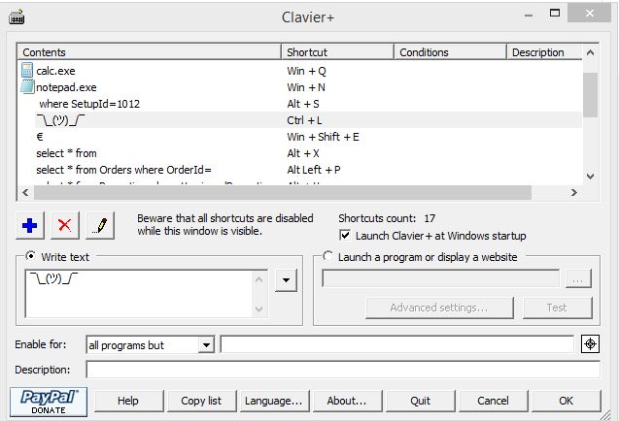Viewport: 619px width, 421px height.
Task: Click the horizontal scrollbar thumb in list
Action: click(283, 192)
